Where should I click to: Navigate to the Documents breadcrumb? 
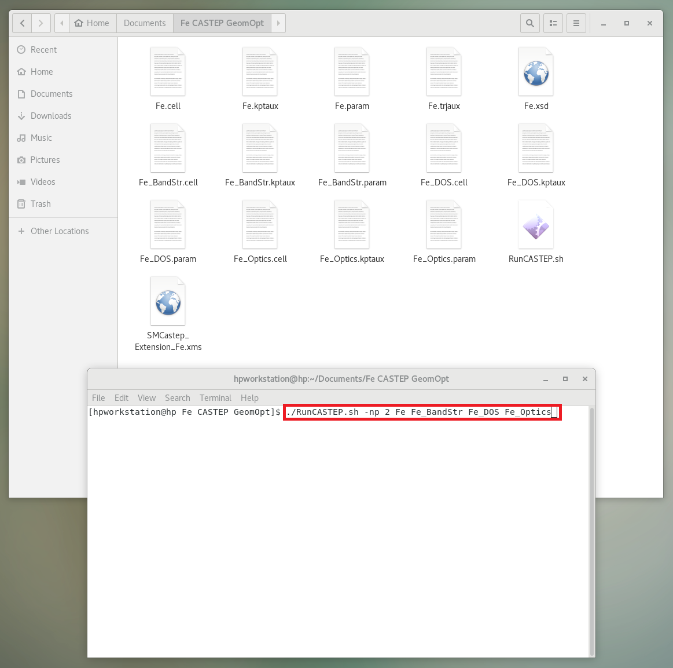click(x=145, y=23)
